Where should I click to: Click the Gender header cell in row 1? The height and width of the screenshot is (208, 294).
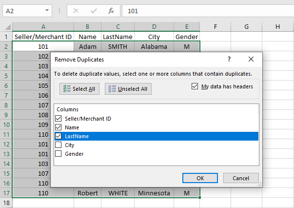click(x=187, y=37)
